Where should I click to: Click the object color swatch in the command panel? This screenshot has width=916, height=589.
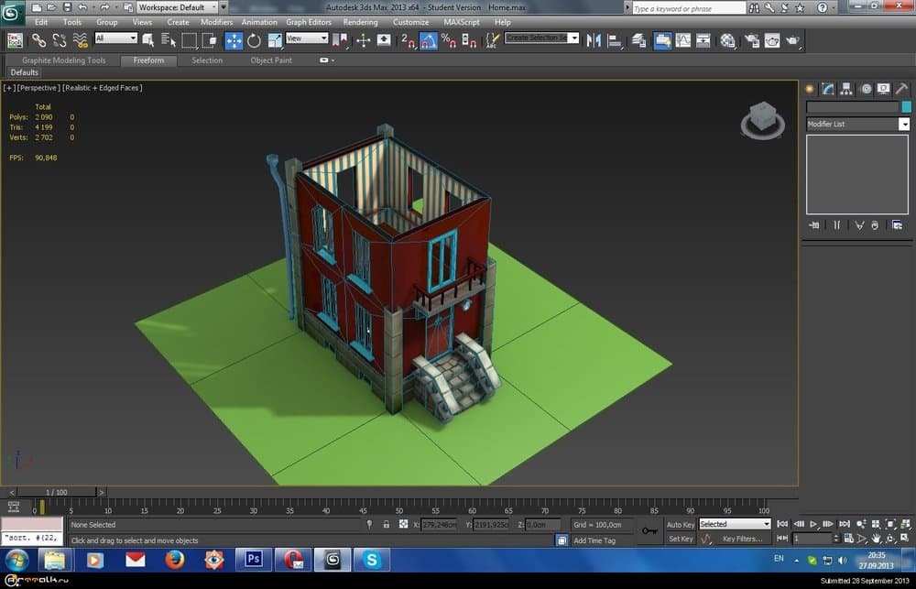[906, 107]
